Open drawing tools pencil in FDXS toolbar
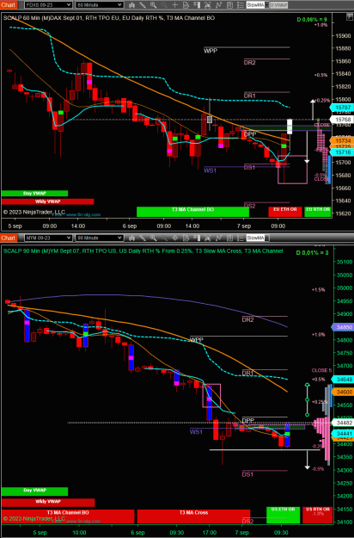The width and height of the screenshot is (354, 538). [143, 5]
